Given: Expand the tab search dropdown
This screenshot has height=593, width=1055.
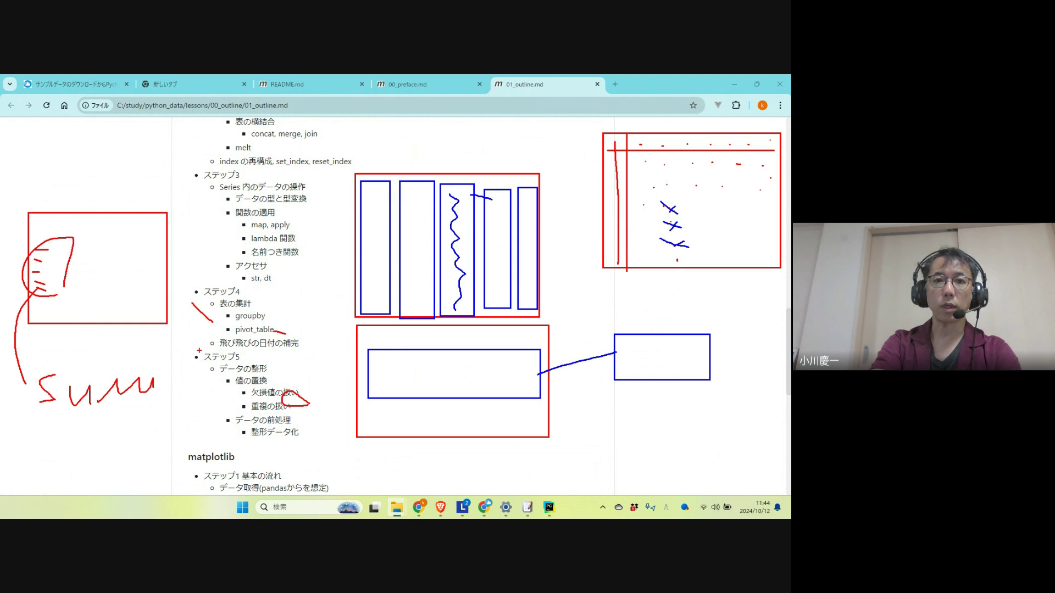Looking at the screenshot, I should point(10,84).
